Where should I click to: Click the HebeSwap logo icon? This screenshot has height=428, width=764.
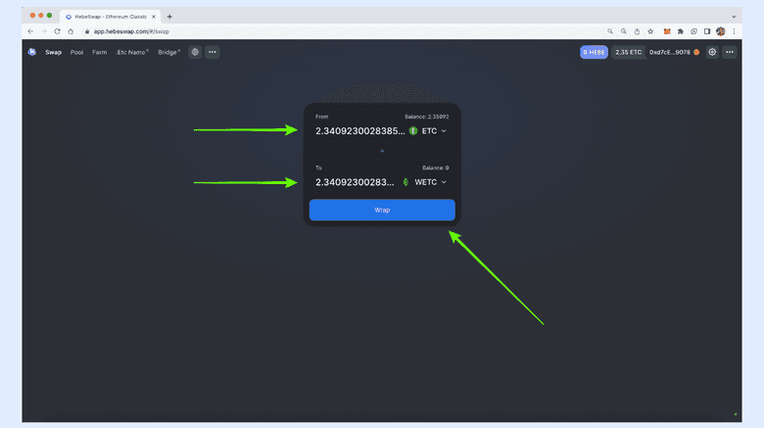[x=31, y=52]
